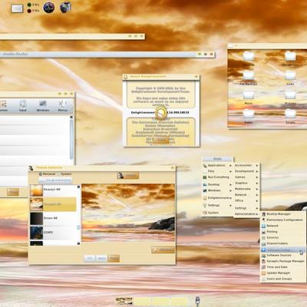Launch the camera screenshot gadget icon
This screenshot has height=307, width=307.
tap(65, 8)
